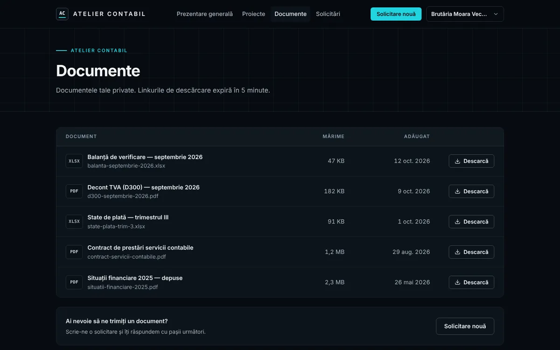Open the Brutăria Moara Veche account dropdown
Screen dimensions: 560x350
465,14
